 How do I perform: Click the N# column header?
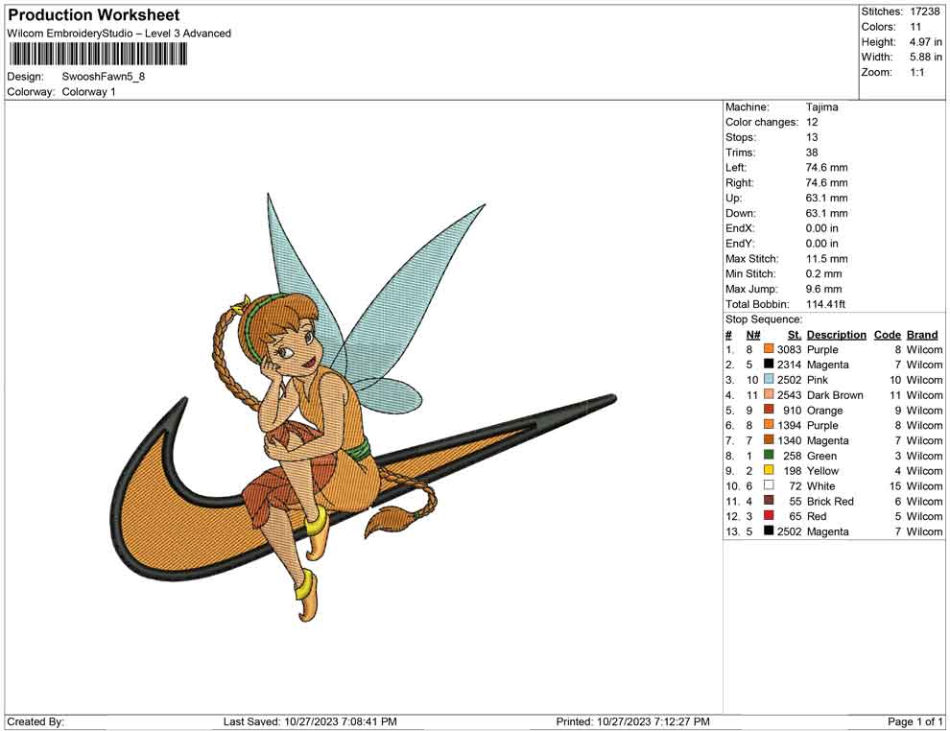753,335
